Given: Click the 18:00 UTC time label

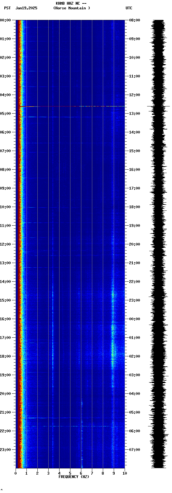Looking at the screenshot, I should point(135,207).
